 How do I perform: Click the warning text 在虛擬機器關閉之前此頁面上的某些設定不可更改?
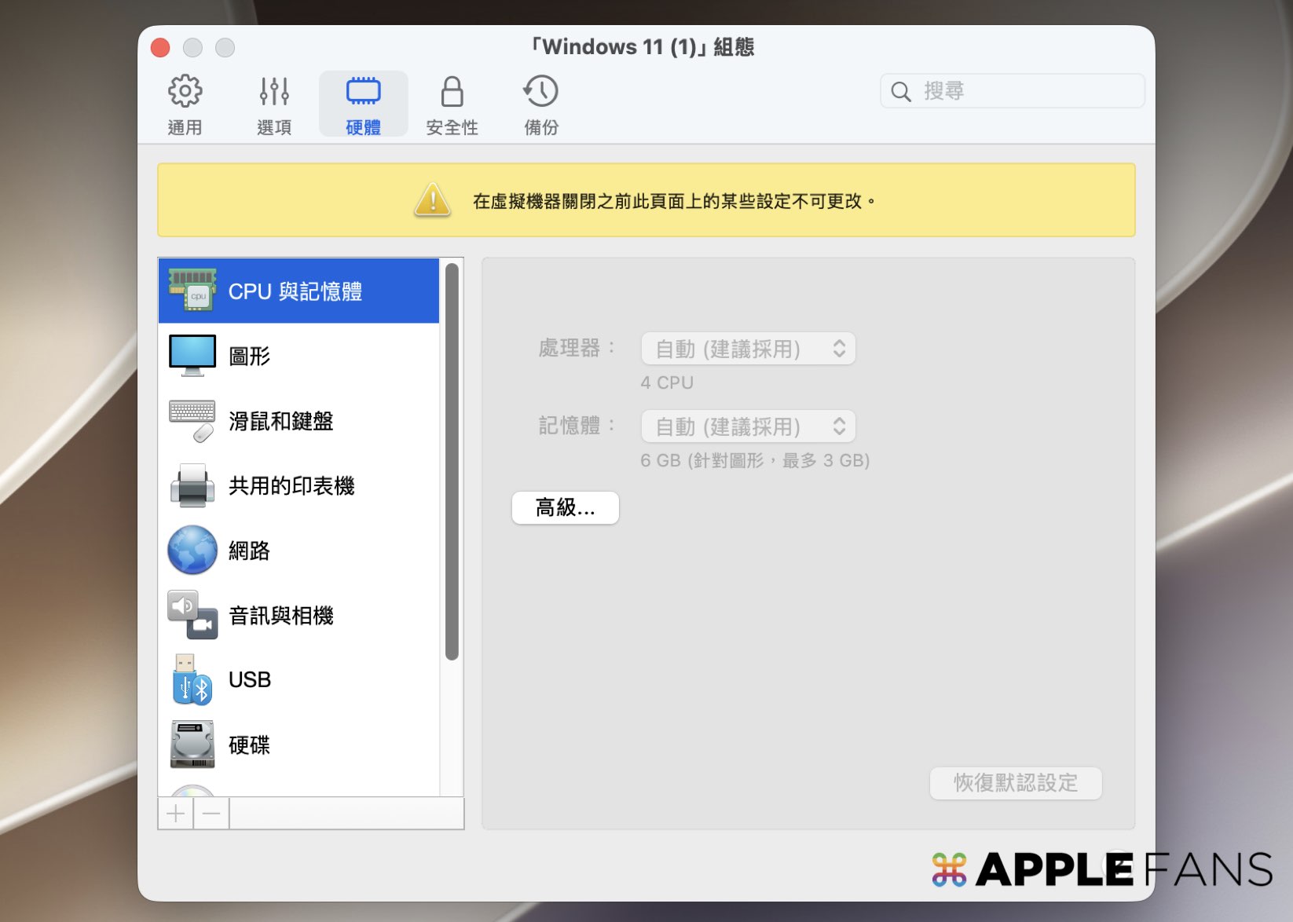675,201
